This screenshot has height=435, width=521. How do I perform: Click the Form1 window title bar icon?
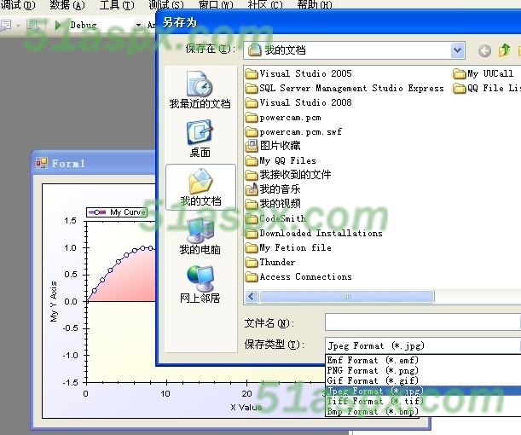click(x=42, y=163)
